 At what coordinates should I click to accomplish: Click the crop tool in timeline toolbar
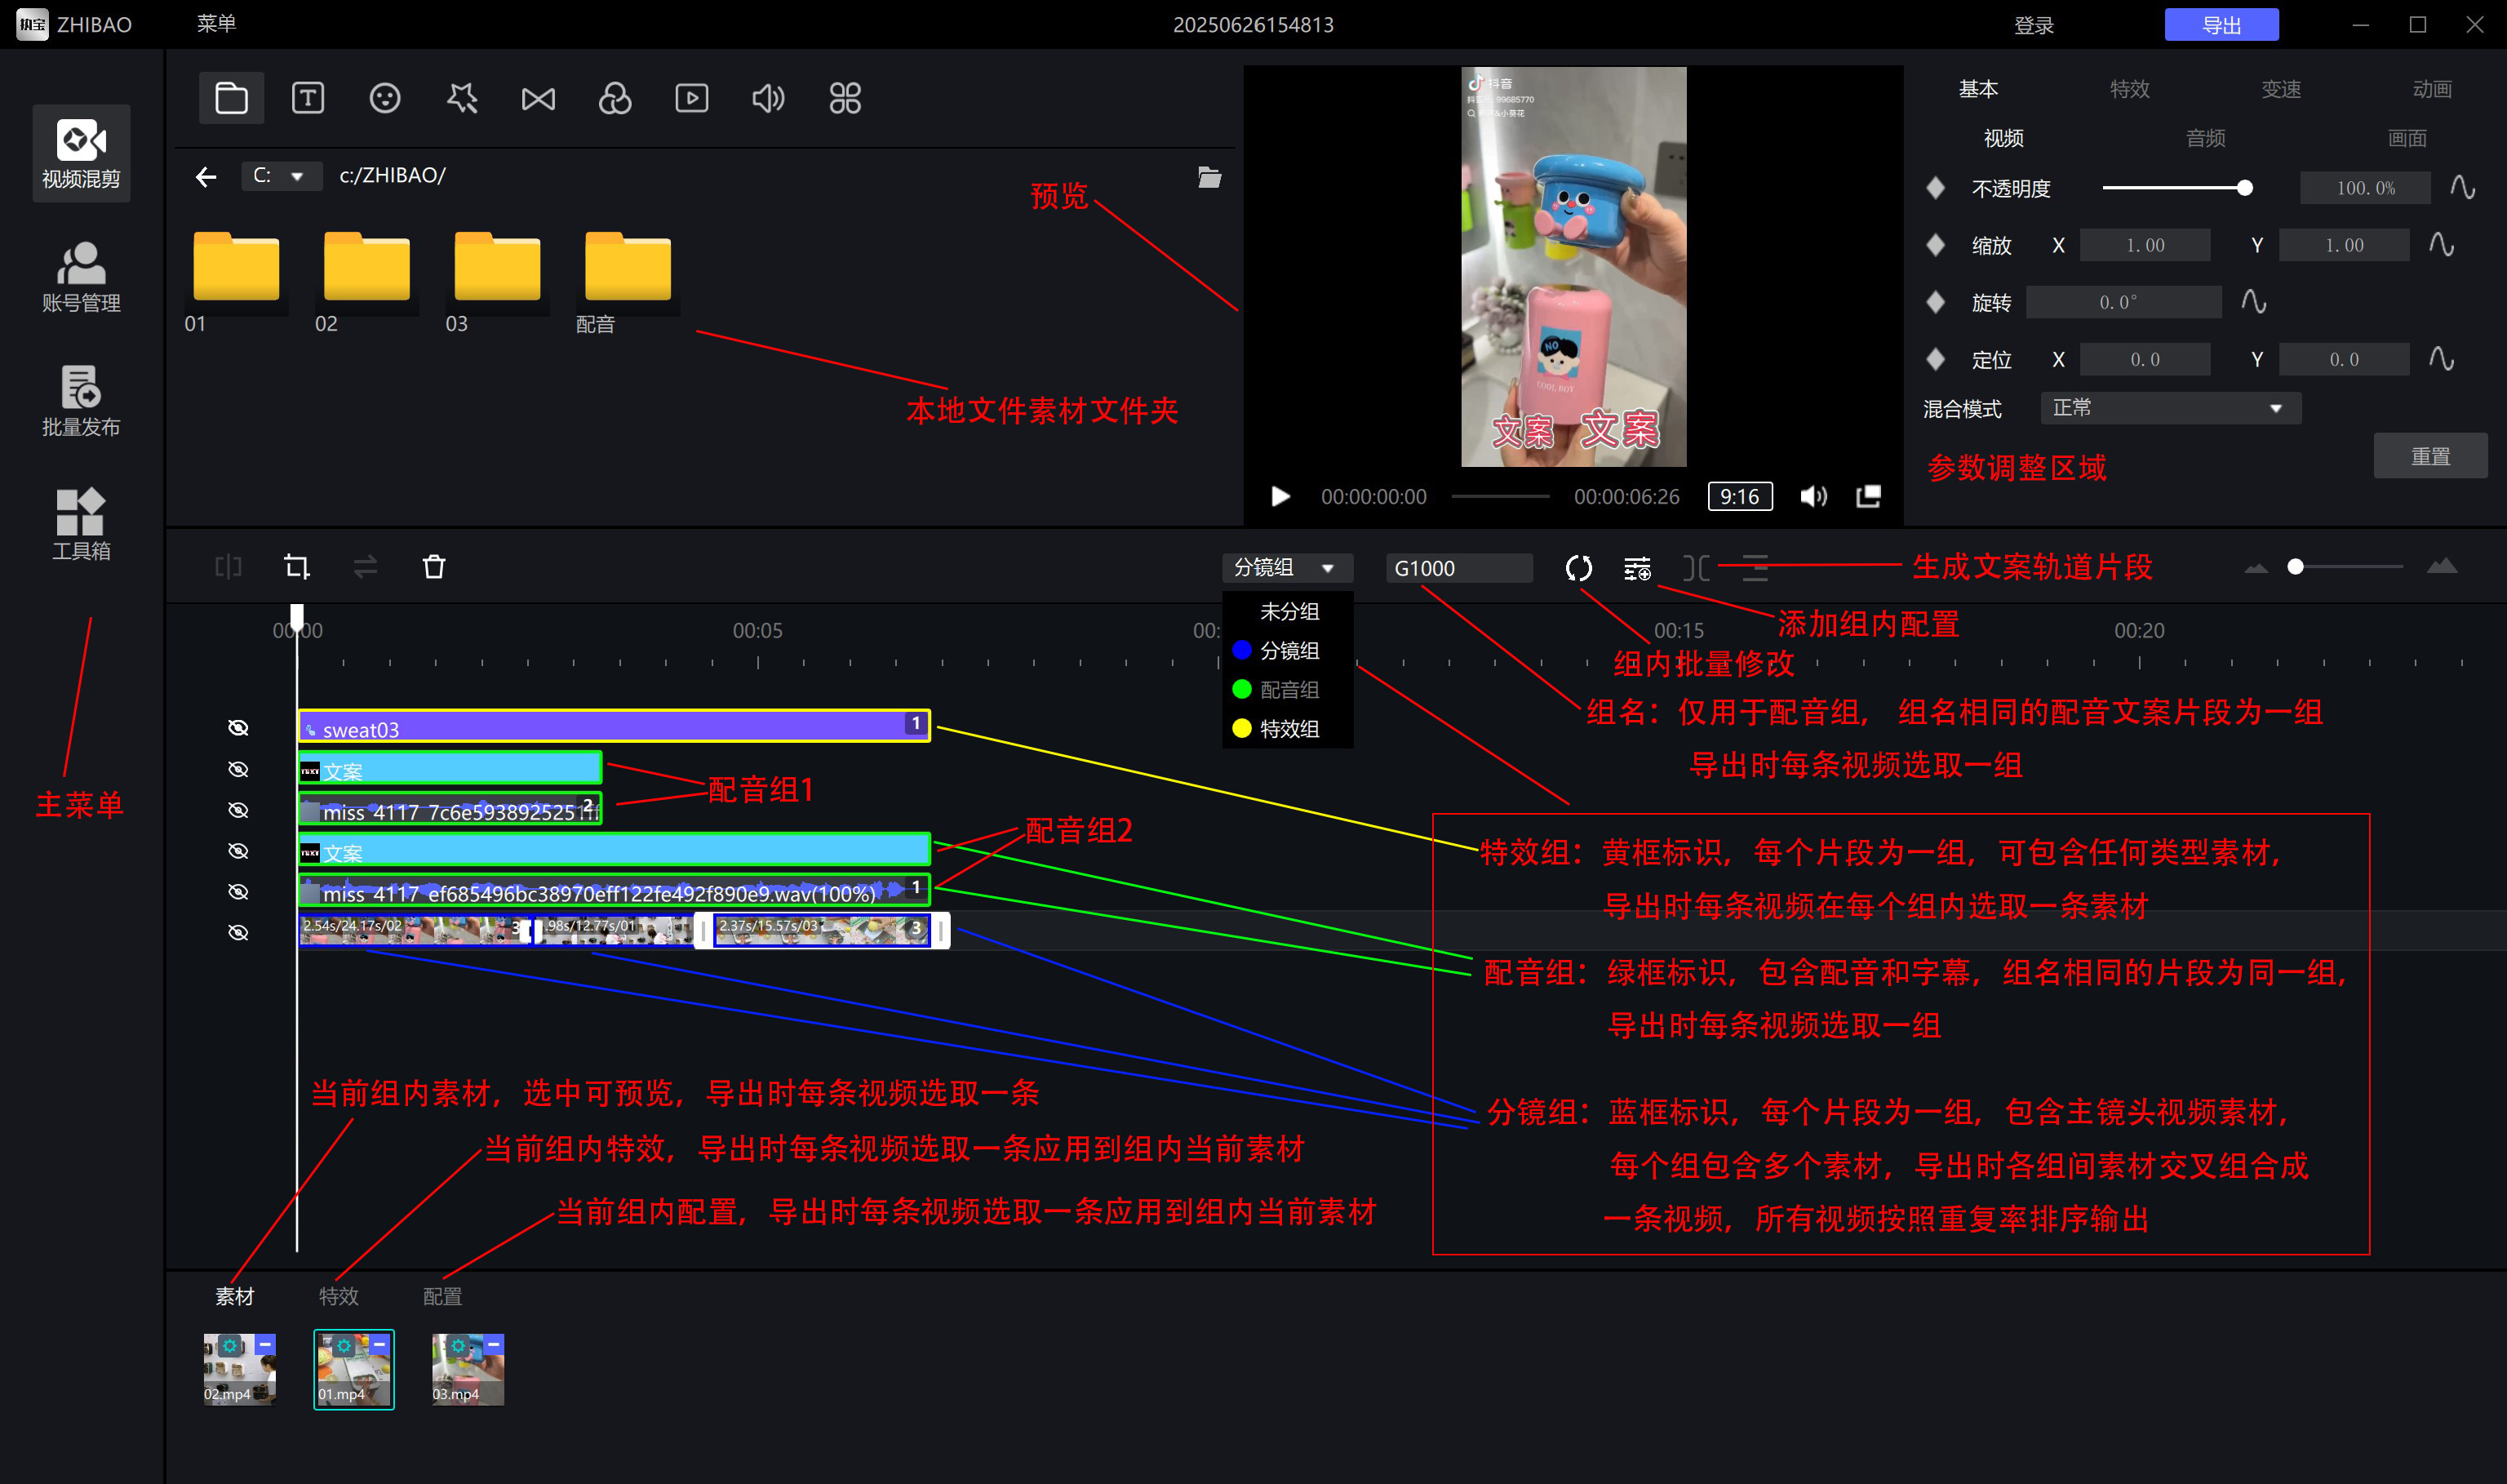tap(297, 567)
